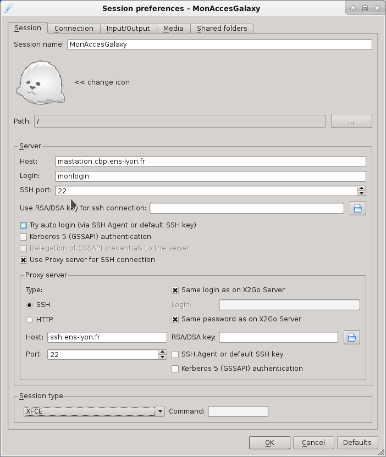Click the seal session icon to change it

[x=40, y=82]
